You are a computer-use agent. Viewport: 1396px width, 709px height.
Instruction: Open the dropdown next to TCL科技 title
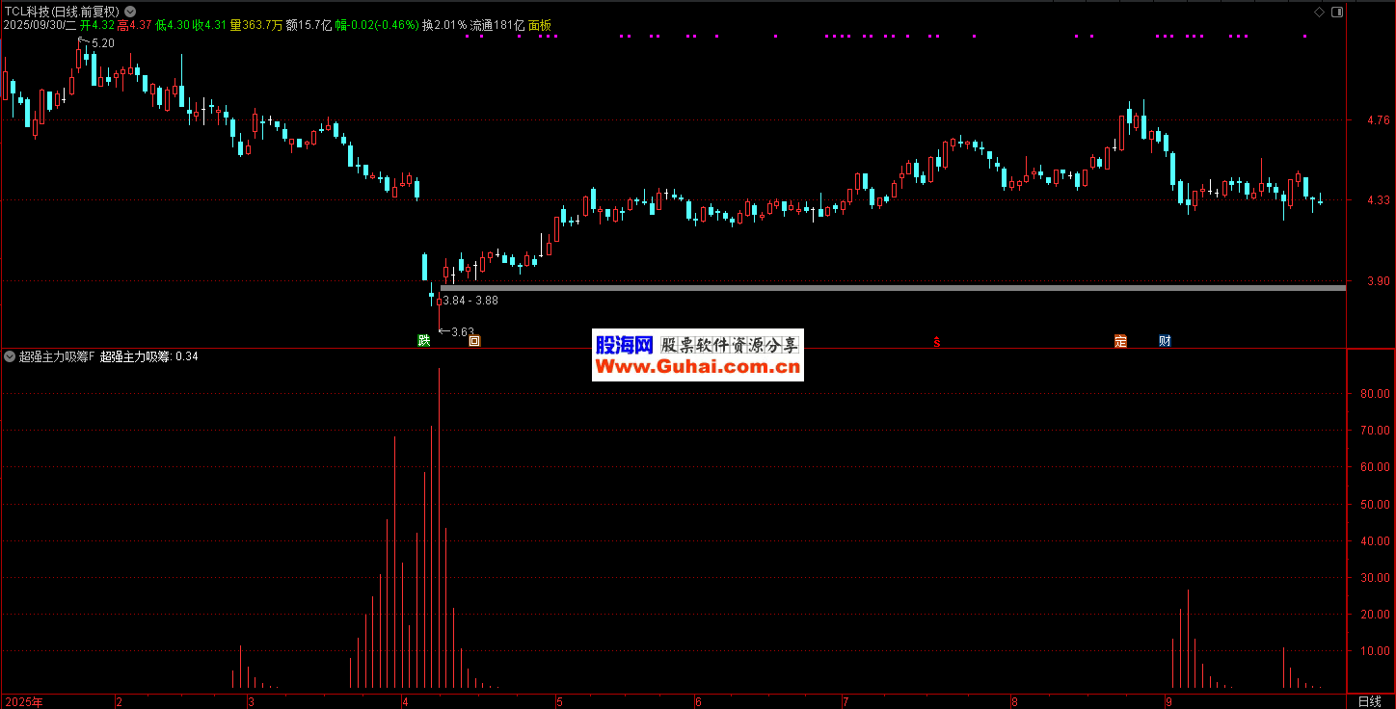click(x=130, y=12)
